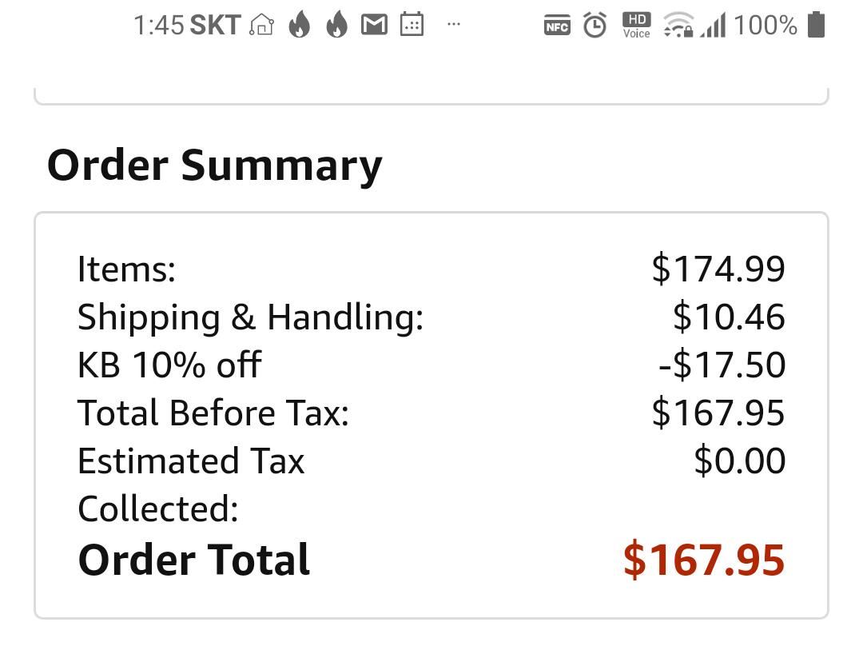Tap the Order Summary heading
This screenshot has height=650, width=863.
pyautogui.click(x=214, y=165)
